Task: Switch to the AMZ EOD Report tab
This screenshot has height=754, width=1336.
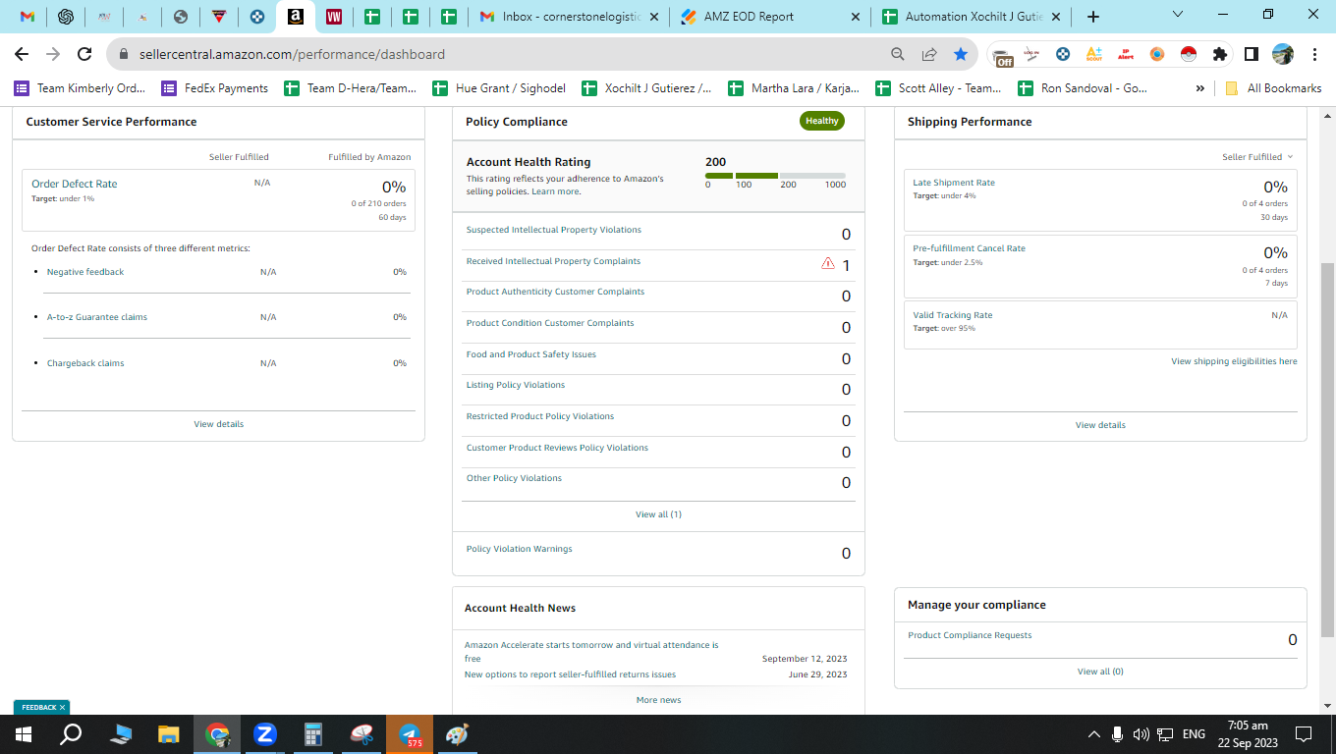Action: 772,17
